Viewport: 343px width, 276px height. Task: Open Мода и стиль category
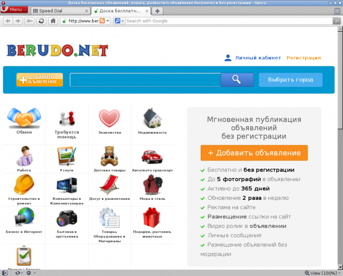(153, 188)
